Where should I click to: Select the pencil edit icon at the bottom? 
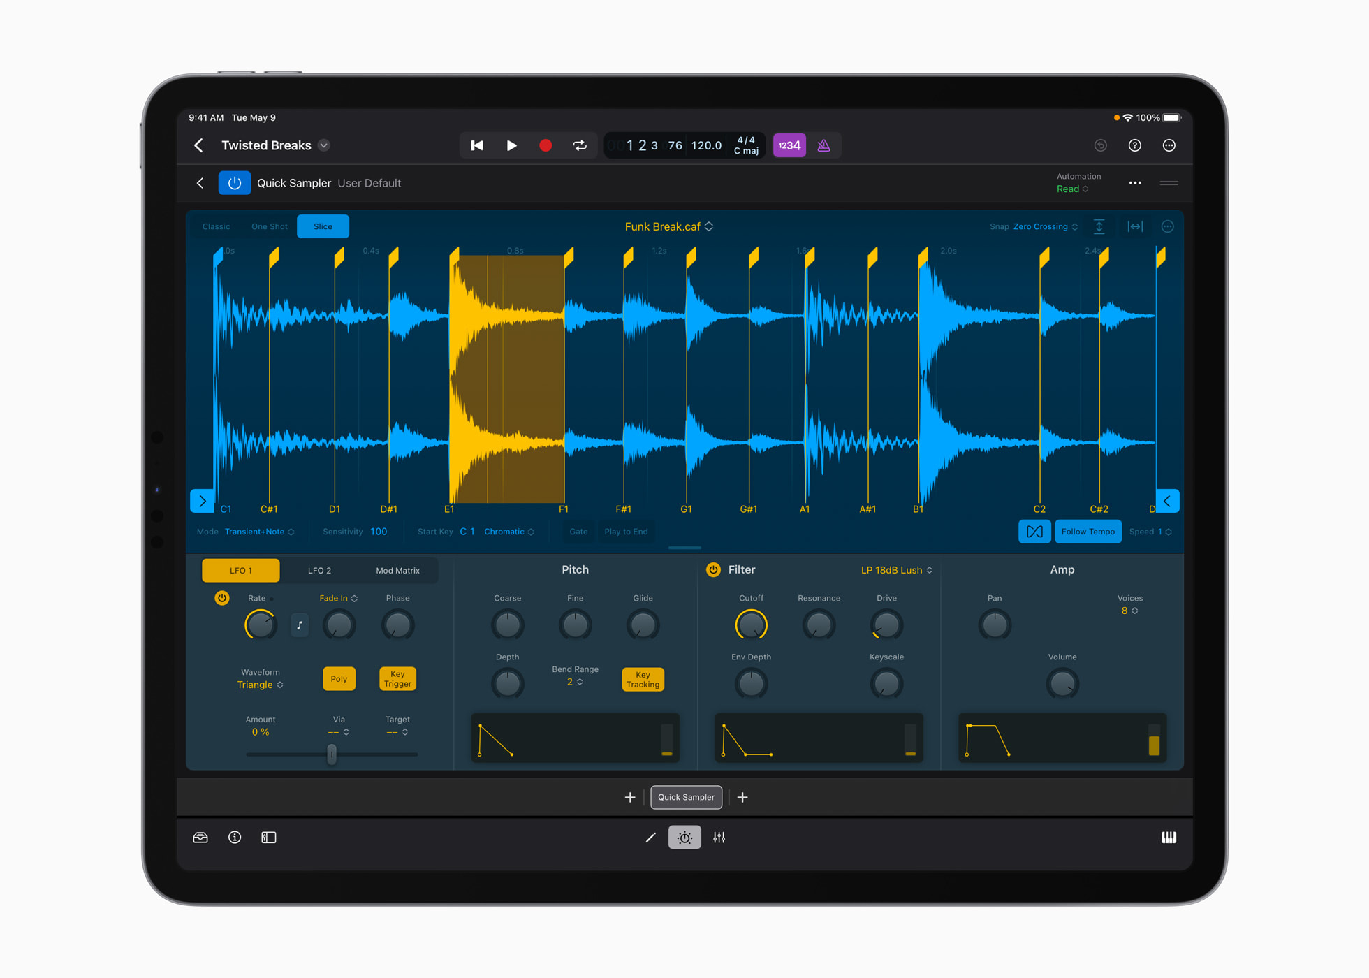coord(650,837)
